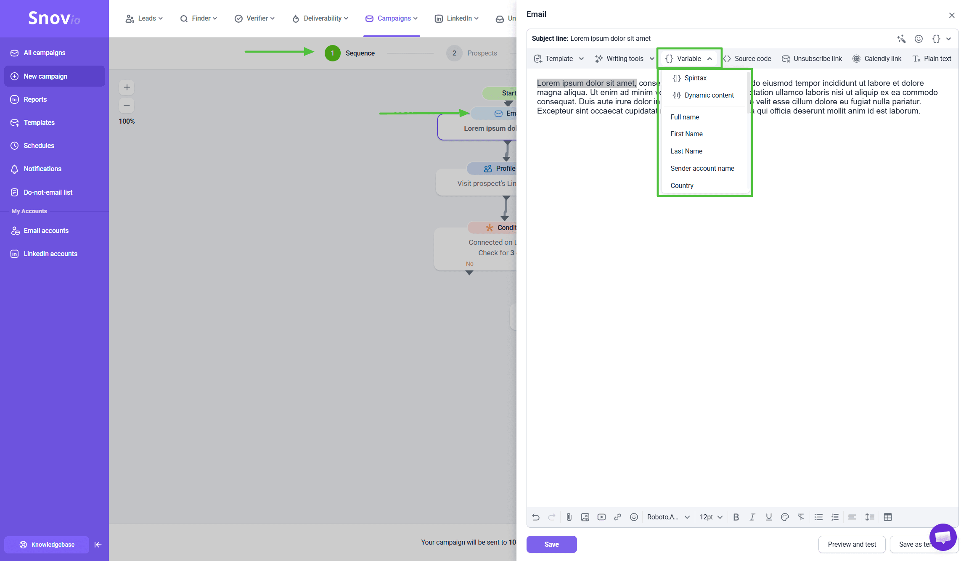969x561 pixels.
Task: Open the text color palette icon
Action: coord(785,517)
